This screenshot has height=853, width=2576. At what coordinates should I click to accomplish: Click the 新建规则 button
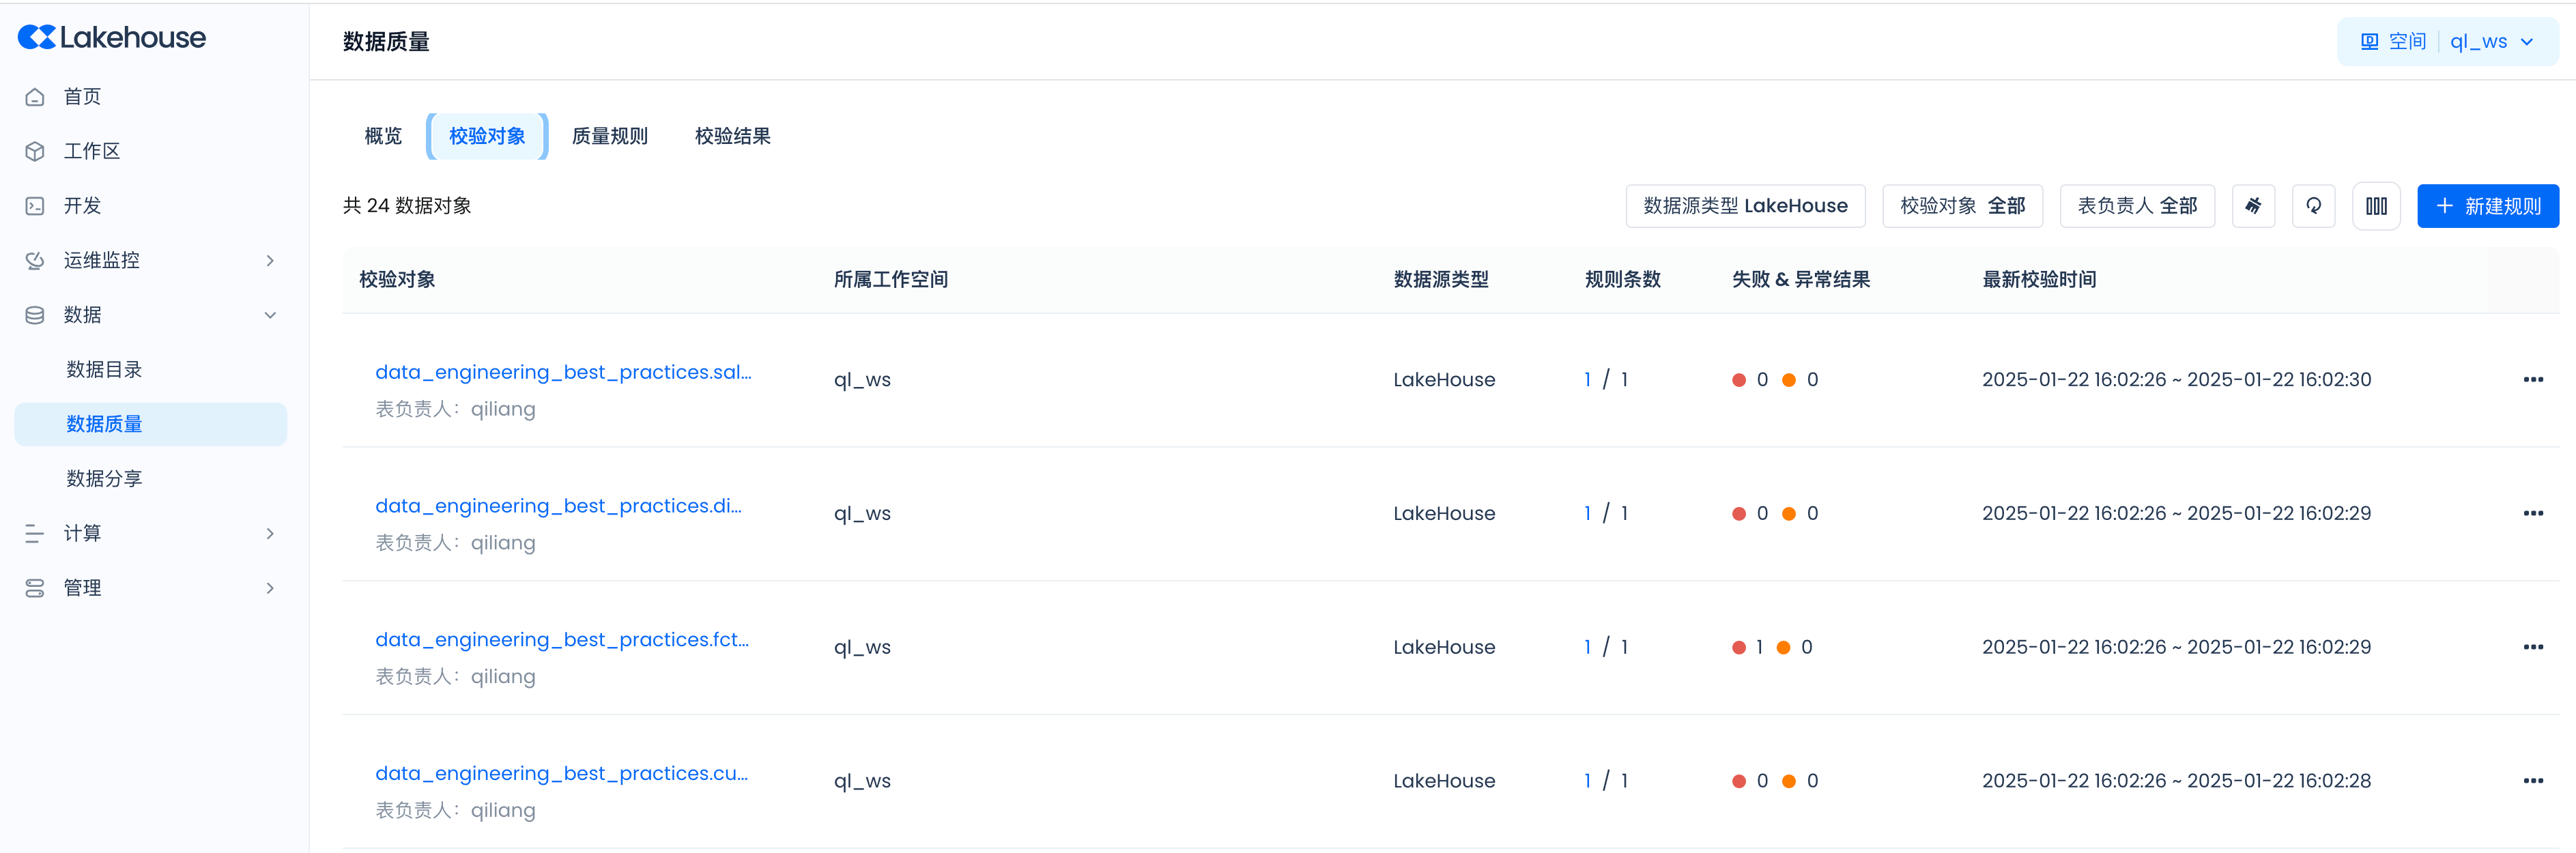(2487, 206)
